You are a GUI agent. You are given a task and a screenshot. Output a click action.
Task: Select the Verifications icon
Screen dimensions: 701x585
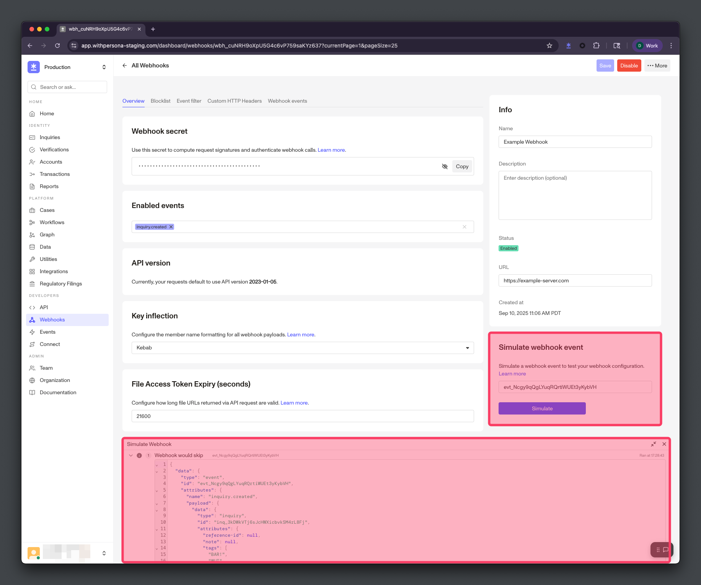click(33, 149)
